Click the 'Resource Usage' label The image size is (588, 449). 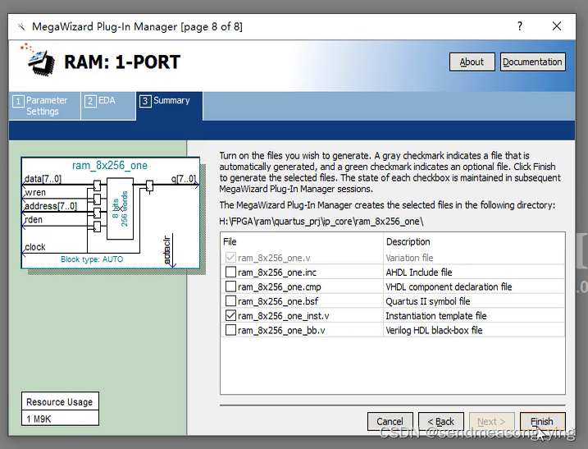[x=60, y=402]
